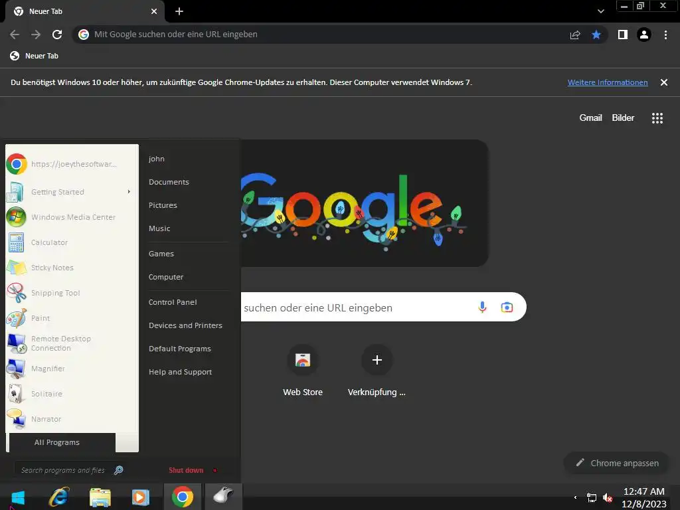Open a new Chrome tab
The image size is (680, 510).
(179, 11)
